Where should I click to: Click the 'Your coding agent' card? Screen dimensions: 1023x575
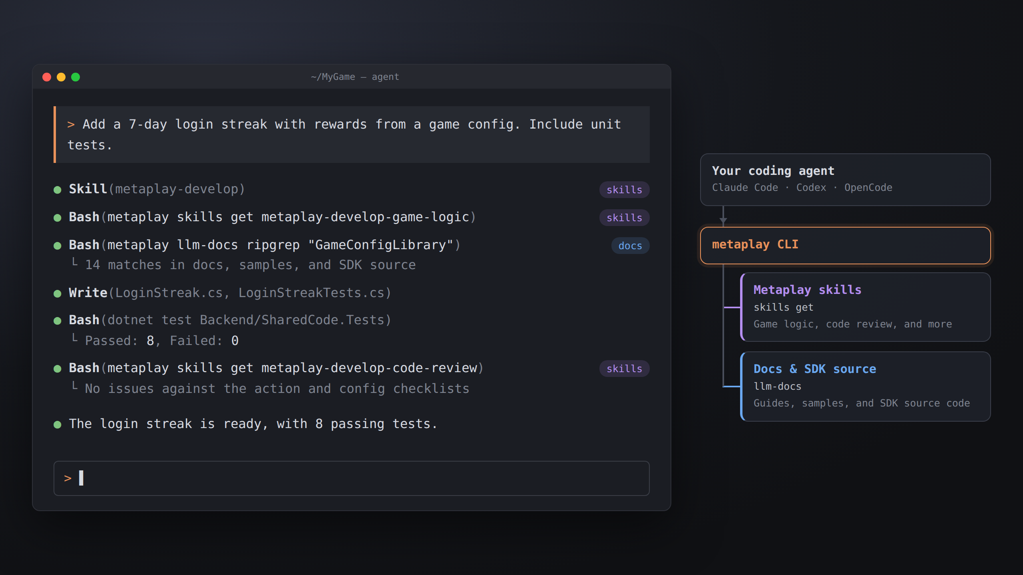[x=845, y=180]
